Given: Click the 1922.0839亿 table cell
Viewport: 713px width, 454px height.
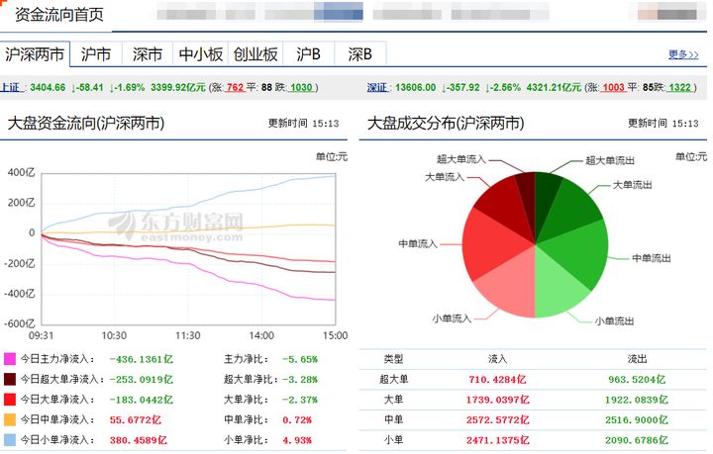Looking at the screenshot, I should pos(637,400).
